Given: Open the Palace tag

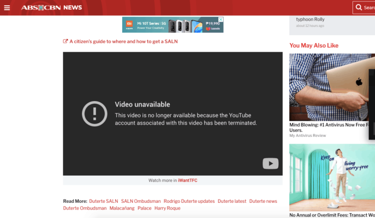Looking at the screenshot, I should (x=145, y=208).
